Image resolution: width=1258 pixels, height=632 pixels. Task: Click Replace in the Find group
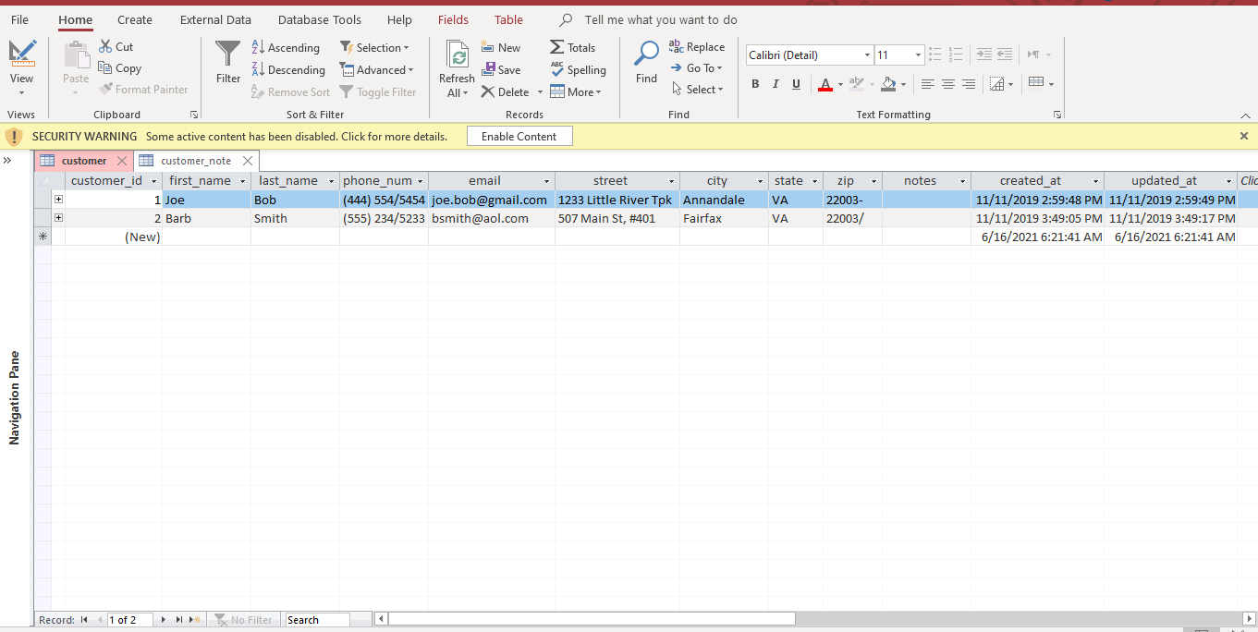click(697, 46)
